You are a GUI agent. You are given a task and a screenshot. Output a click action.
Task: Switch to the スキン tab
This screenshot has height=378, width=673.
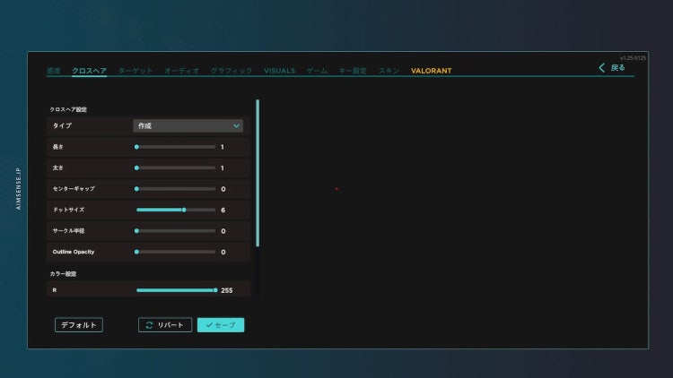coord(389,71)
